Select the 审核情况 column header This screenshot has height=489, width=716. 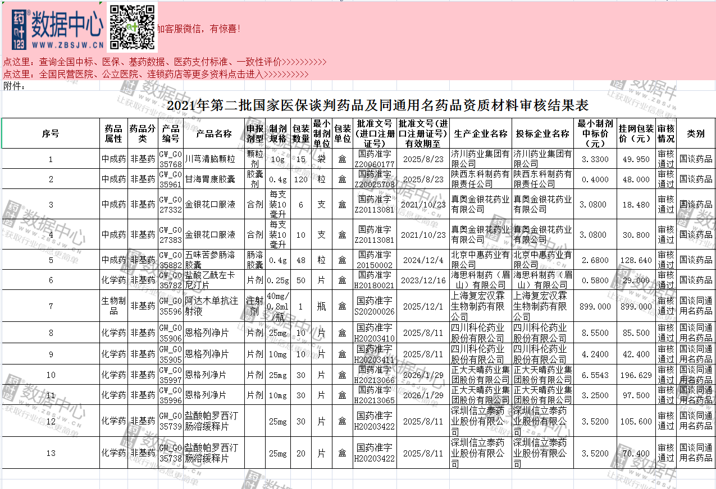click(667, 133)
